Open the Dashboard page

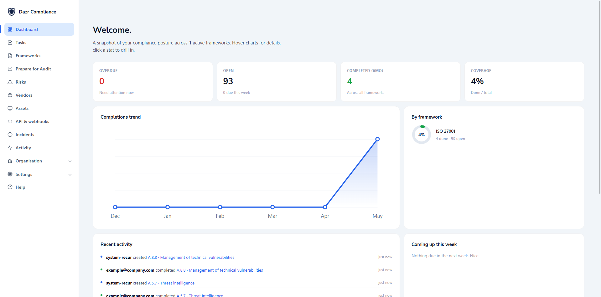click(39, 29)
